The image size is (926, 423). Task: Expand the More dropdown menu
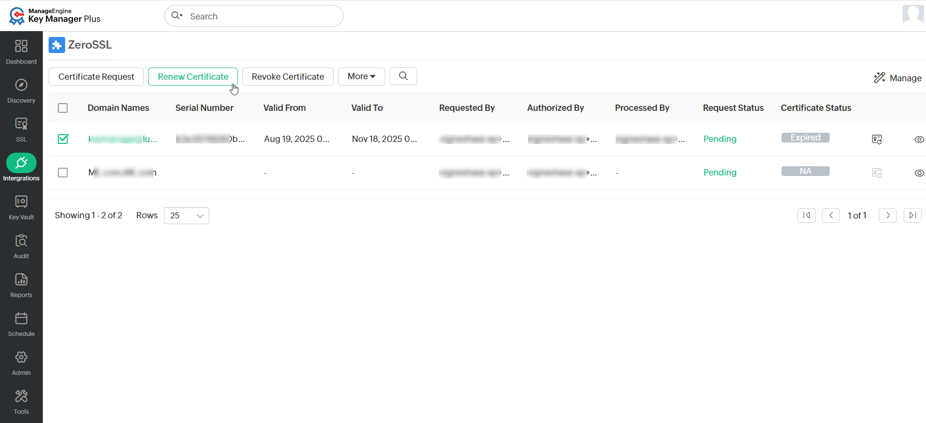361,76
